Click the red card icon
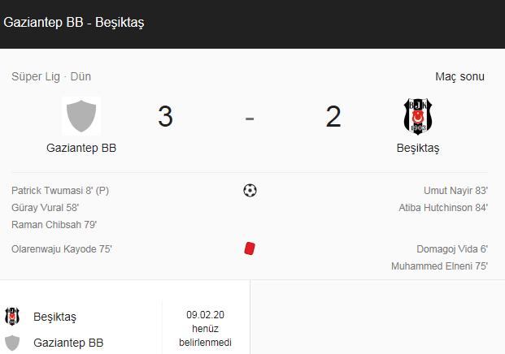505x354 pixels. pyautogui.click(x=250, y=248)
